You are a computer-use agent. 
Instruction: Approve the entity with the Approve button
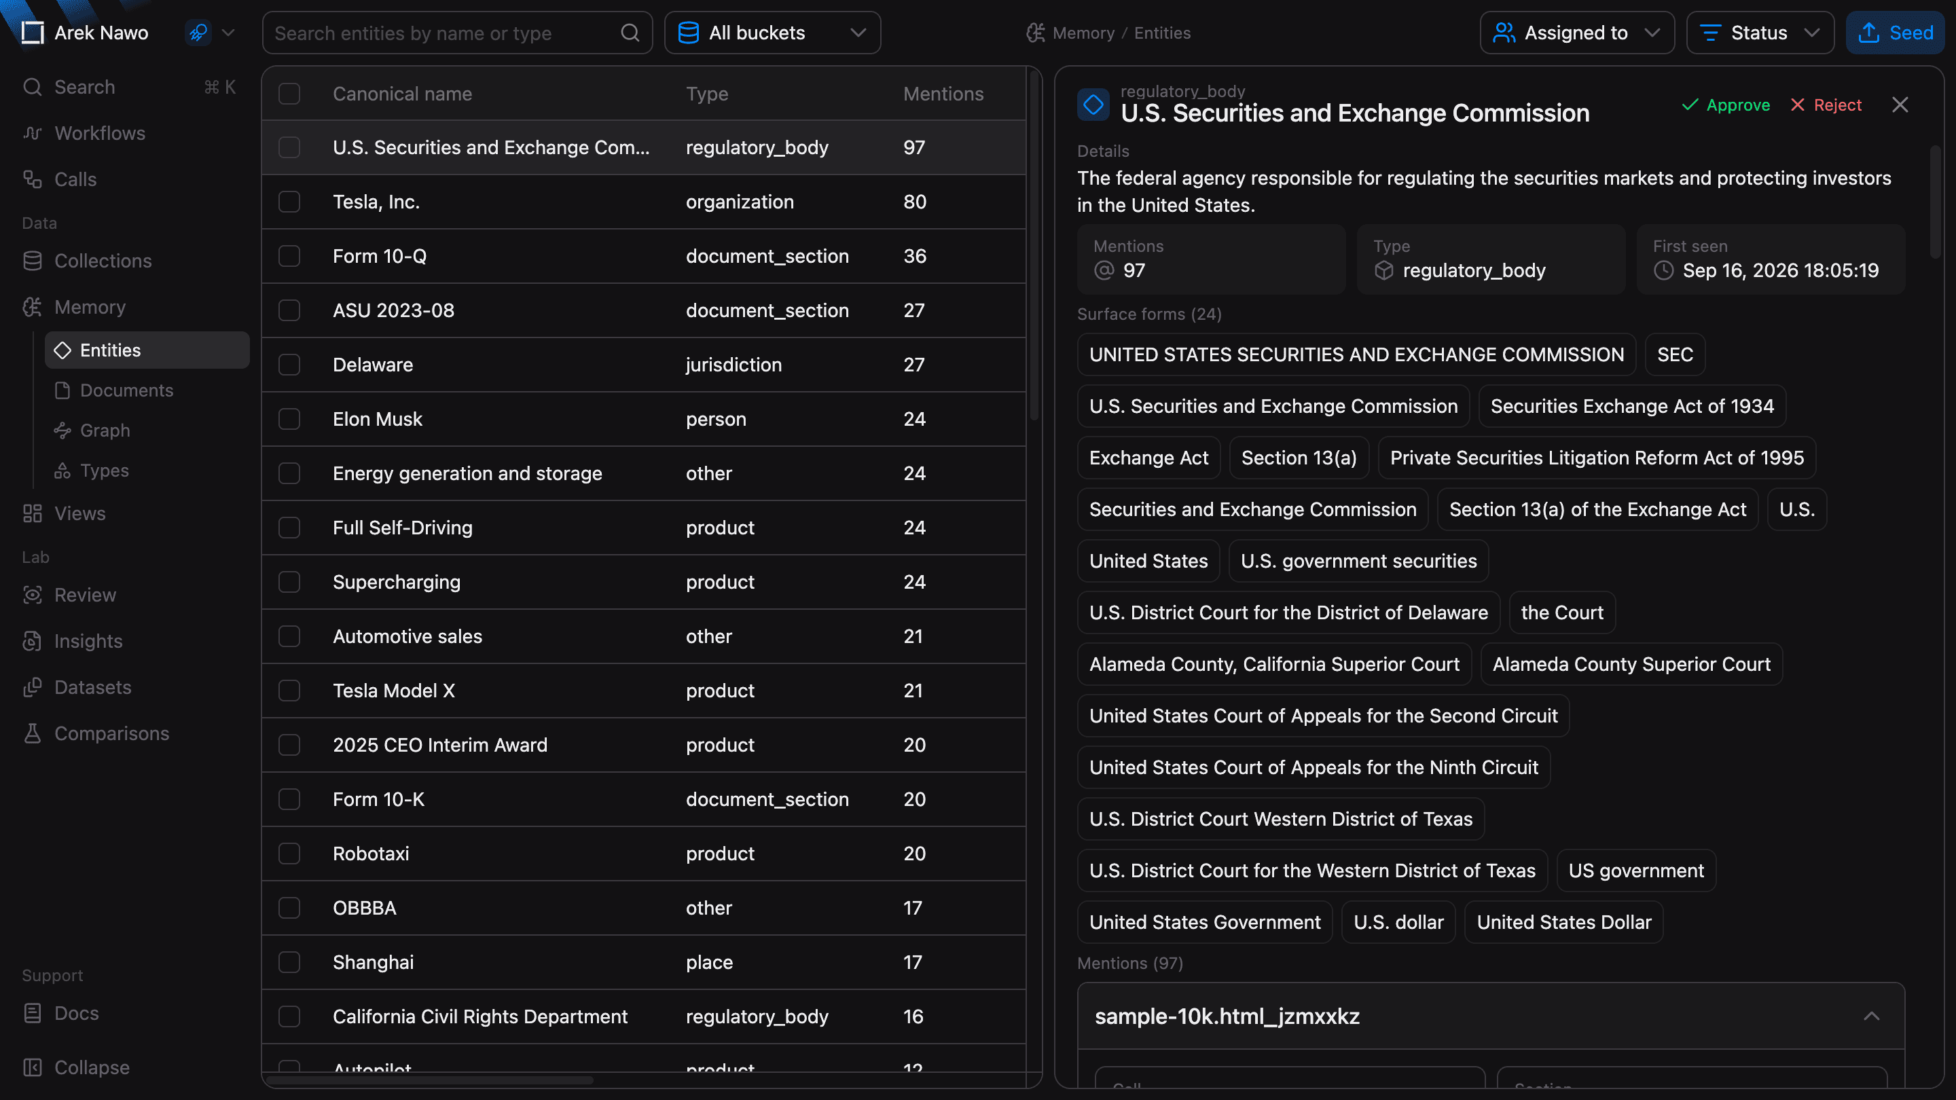1726,105
